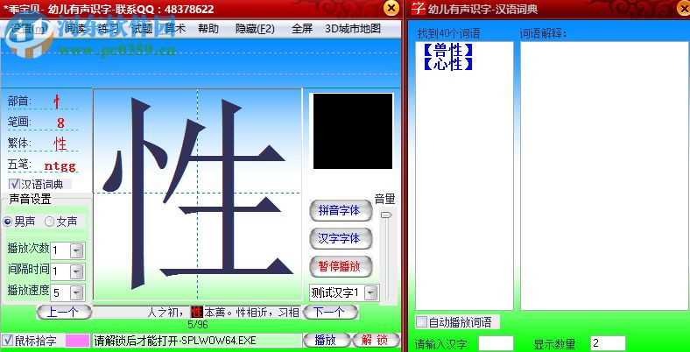This screenshot has height=352, width=690.
Task: Toggle the 汉语词典 checkbox
Action: (x=14, y=184)
